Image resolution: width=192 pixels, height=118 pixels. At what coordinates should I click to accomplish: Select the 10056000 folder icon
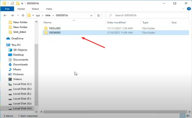[x=46, y=33]
